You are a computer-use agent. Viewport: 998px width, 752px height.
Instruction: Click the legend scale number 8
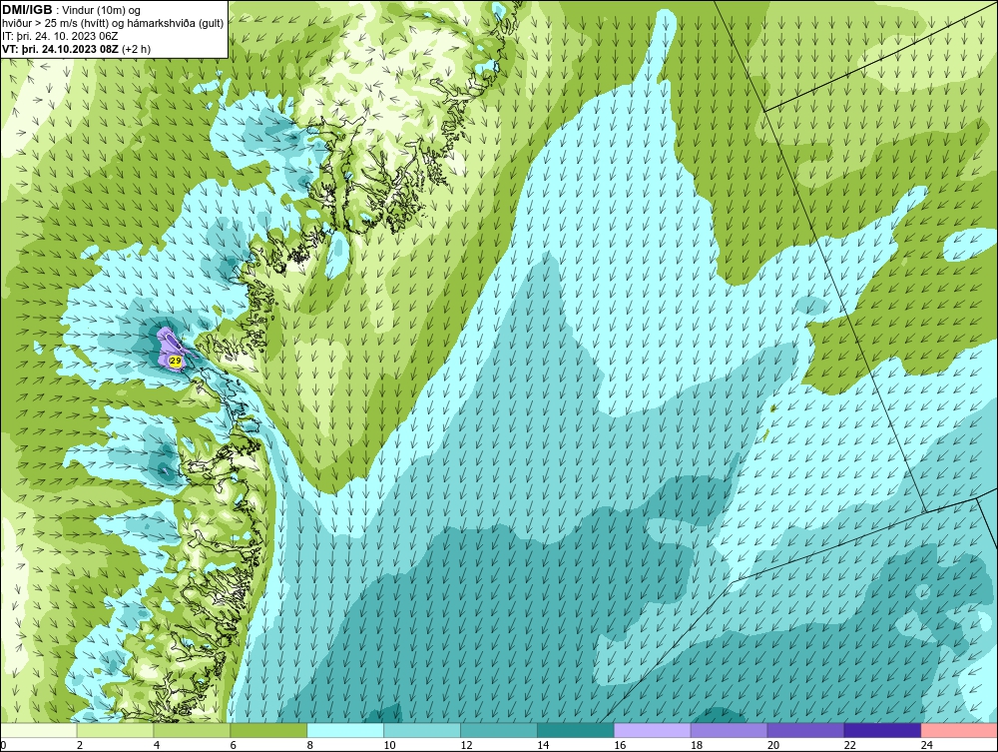(x=310, y=745)
